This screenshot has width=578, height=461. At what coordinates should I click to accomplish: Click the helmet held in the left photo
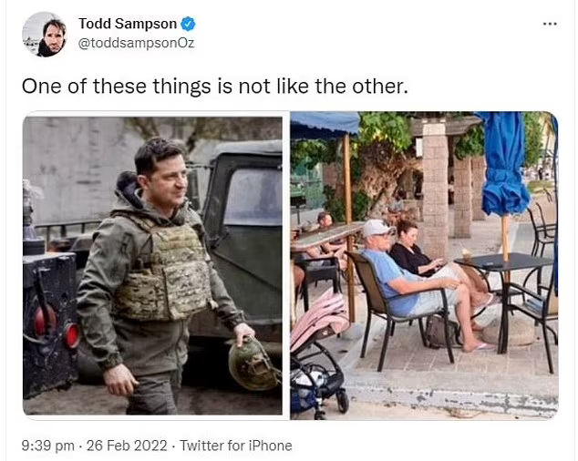coord(253,364)
